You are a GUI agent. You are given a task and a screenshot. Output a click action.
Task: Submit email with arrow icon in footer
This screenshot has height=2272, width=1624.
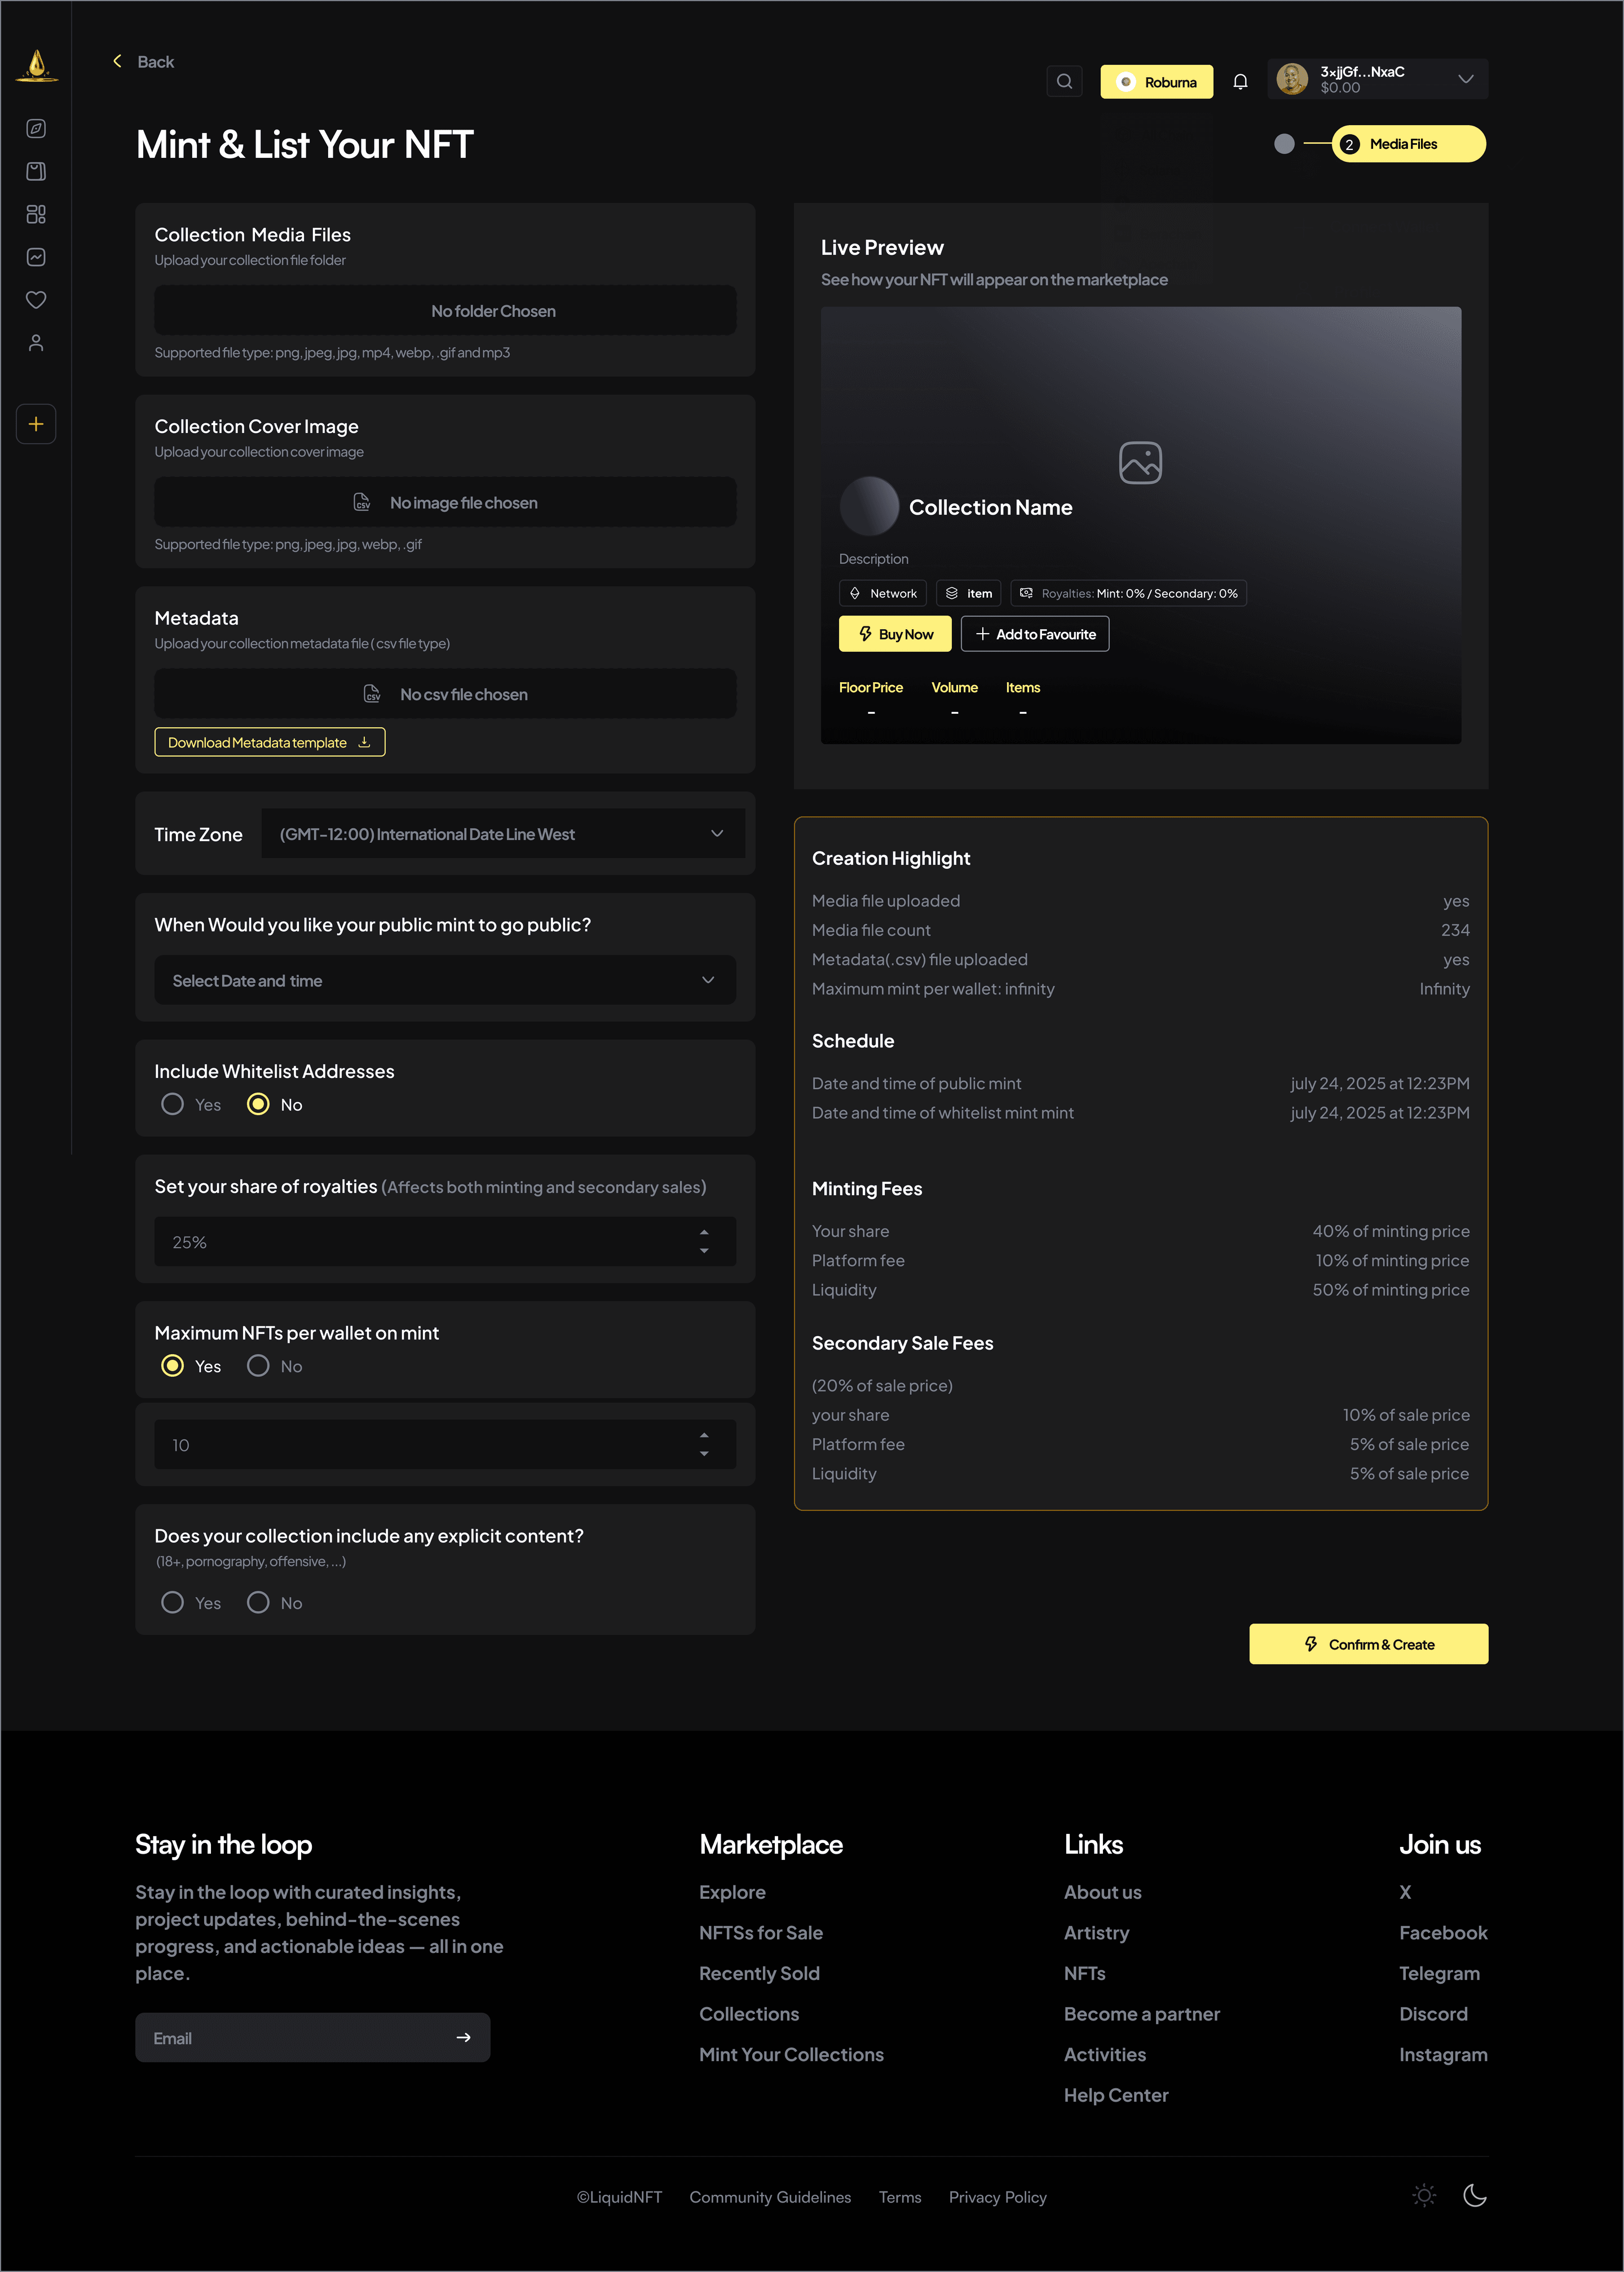click(463, 2037)
